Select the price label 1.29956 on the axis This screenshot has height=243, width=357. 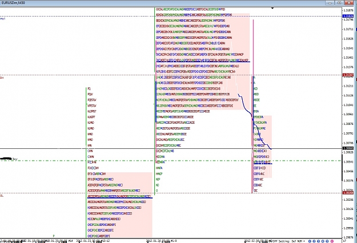click(x=348, y=228)
